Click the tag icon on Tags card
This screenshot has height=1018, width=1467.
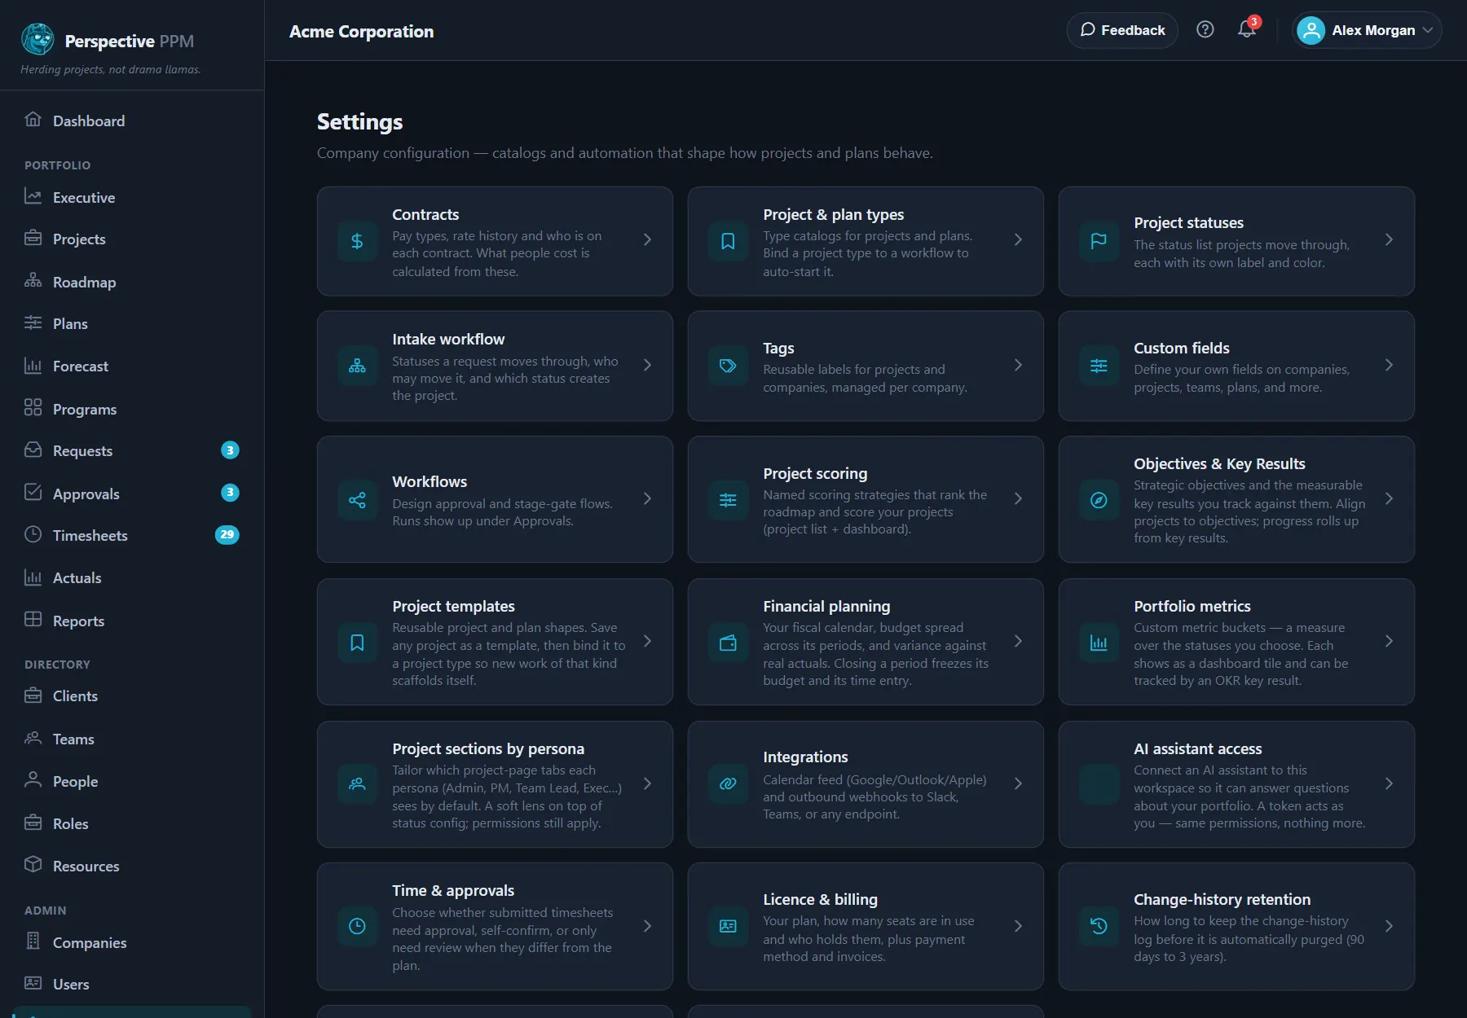pos(728,366)
